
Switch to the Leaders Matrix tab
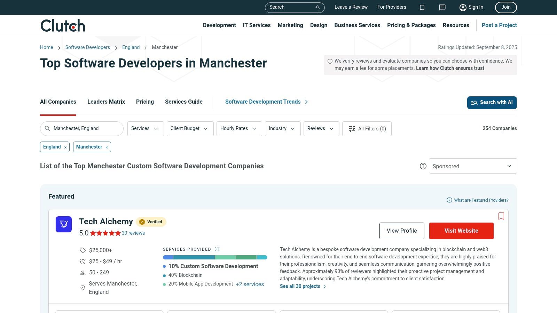pyautogui.click(x=106, y=102)
